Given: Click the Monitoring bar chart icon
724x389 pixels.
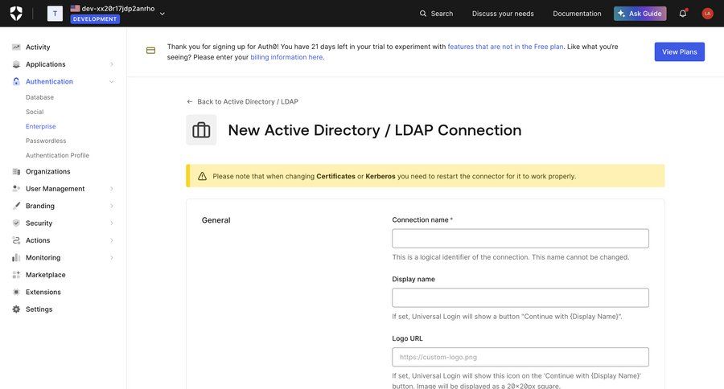Looking at the screenshot, I should tap(16, 257).
